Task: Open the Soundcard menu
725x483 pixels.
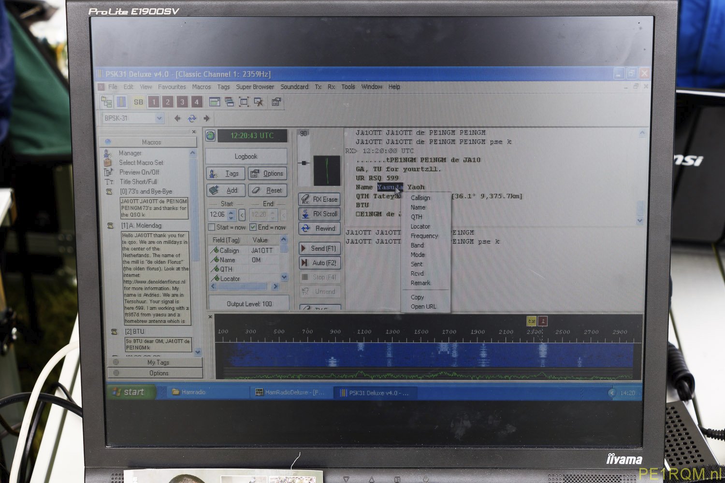Action: (x=294, y=87)
